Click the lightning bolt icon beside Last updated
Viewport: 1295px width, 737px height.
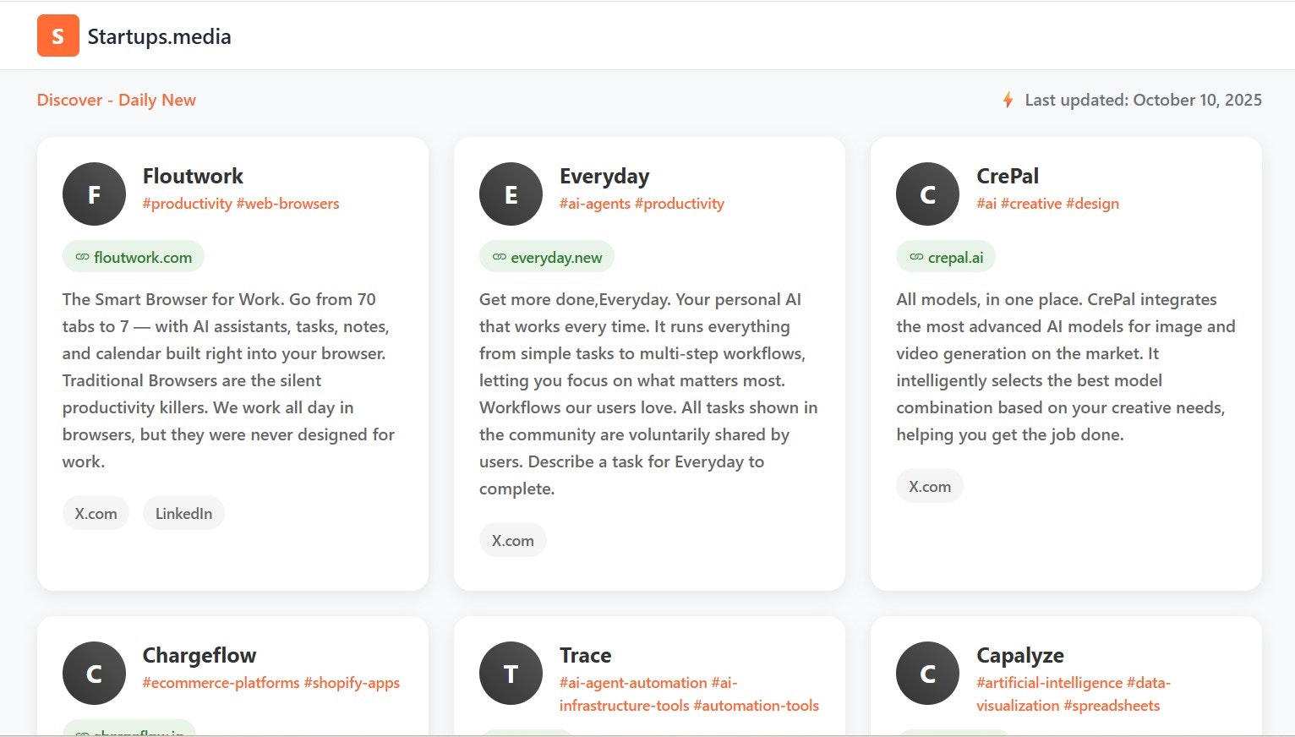click(x=1008, y=100)
